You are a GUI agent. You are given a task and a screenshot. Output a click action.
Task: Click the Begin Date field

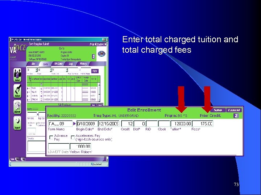coord(87,124)
